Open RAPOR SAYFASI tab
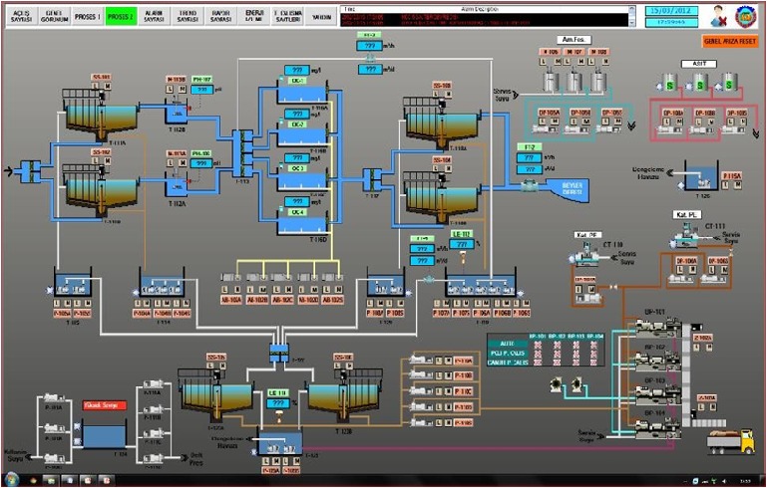 (220, 17)
